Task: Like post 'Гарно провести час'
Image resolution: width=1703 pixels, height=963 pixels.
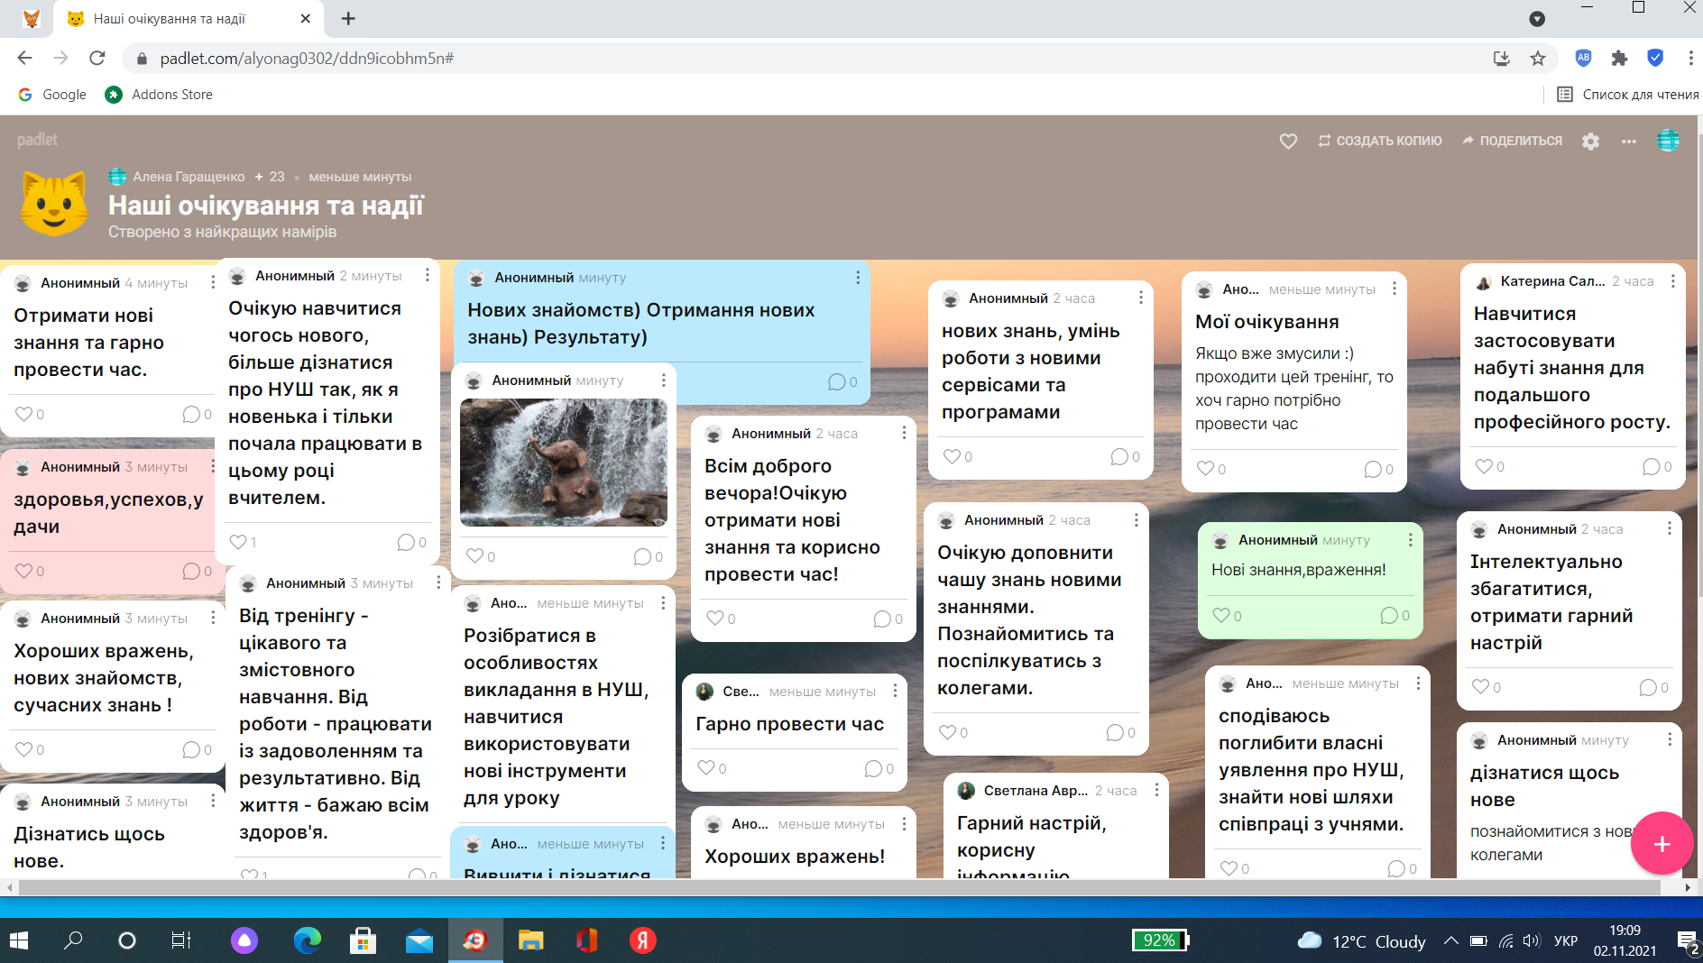Action: (706, 768)
